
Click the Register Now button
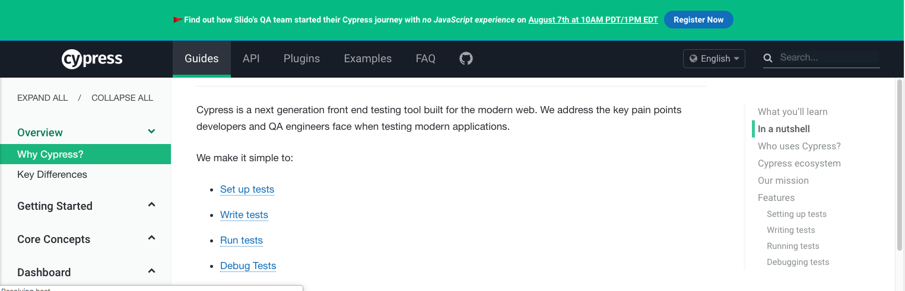pyautogui.click(x=698, y=20)
